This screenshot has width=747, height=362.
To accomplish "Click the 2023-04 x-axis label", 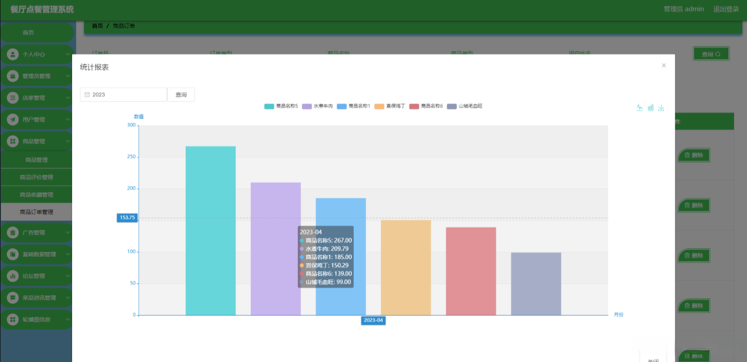I will pyautogui.click(x=373, y=321).
